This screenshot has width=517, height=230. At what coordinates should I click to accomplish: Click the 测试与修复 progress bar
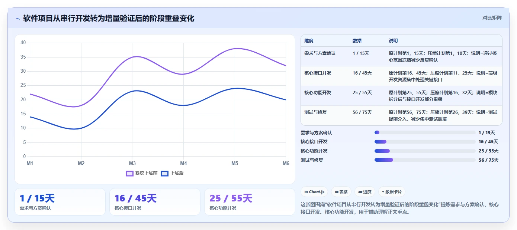pyautogui.click(x=425, y=160)
